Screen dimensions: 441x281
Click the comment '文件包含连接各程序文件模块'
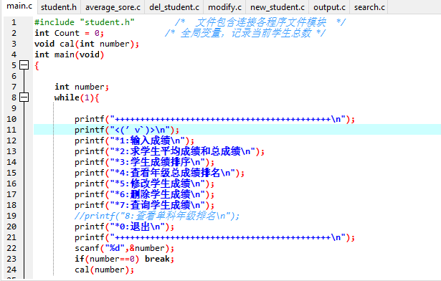260,22
